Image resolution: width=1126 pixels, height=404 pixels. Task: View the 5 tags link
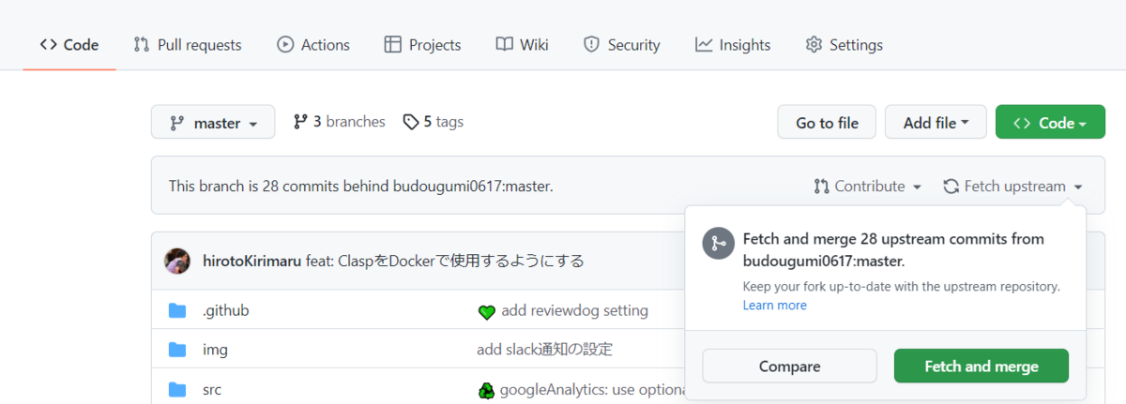pos(433,122)
